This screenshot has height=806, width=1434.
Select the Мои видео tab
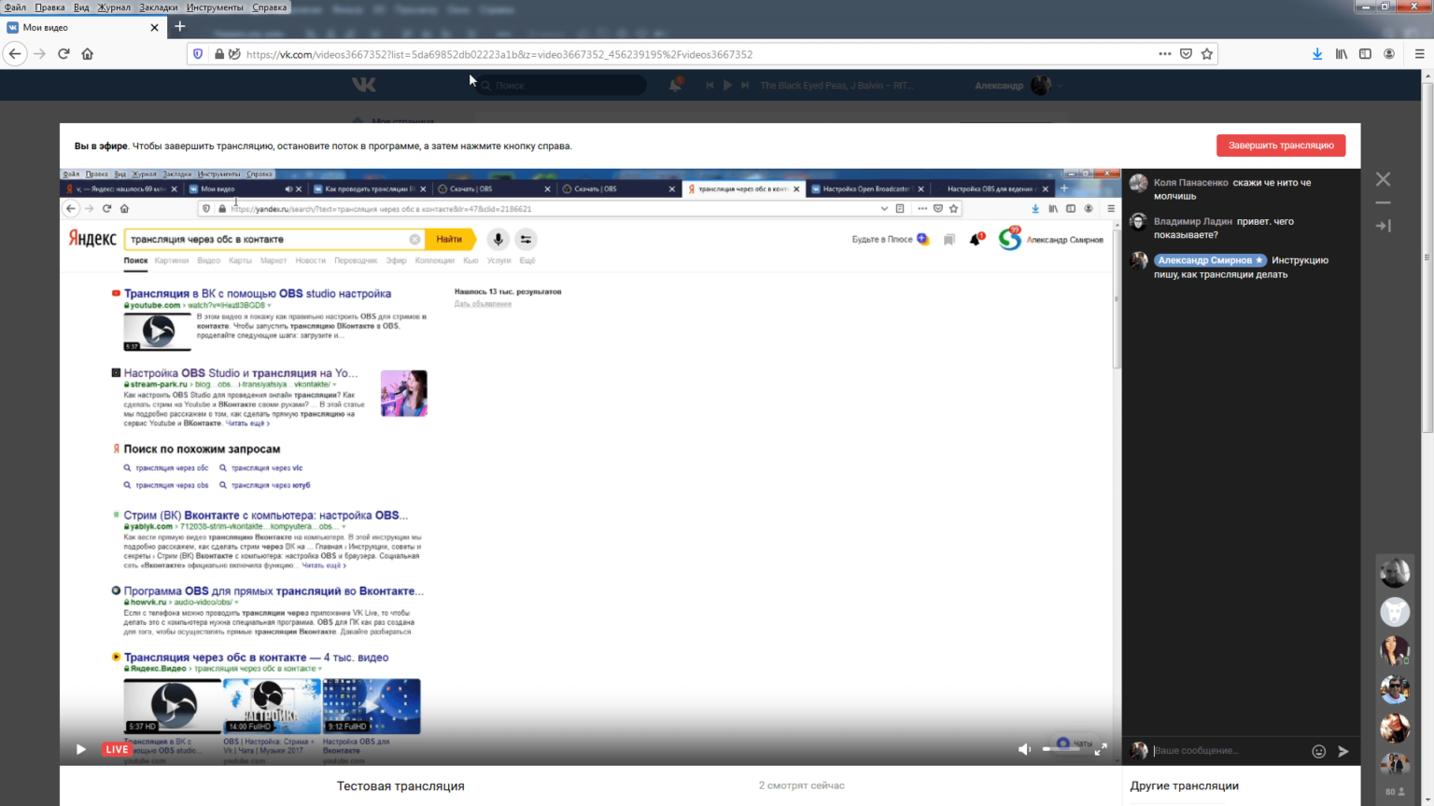click(x=83, y=27)
